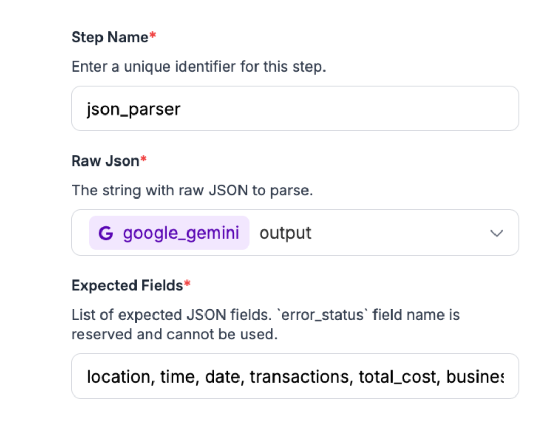This screenshot has height=429, width=546.
Task: Focus the Expected Fields text input
Action: pyautogui.click(x=295, y=376)
